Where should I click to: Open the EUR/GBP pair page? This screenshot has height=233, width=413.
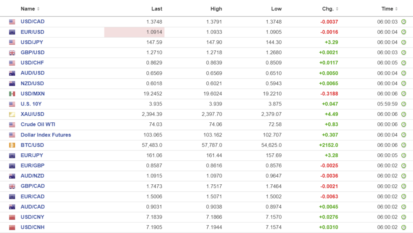[x=32, y=166]
